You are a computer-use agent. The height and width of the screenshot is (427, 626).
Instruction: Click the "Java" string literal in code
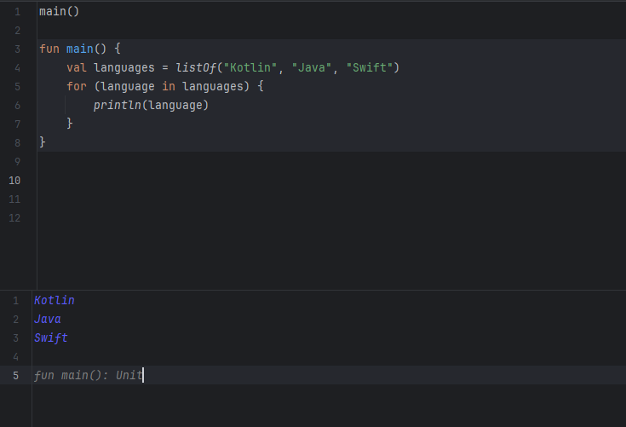312,68
